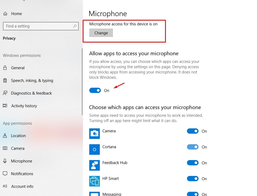Turn off Feedback Hub microphone toggle

tap(193, 163)
